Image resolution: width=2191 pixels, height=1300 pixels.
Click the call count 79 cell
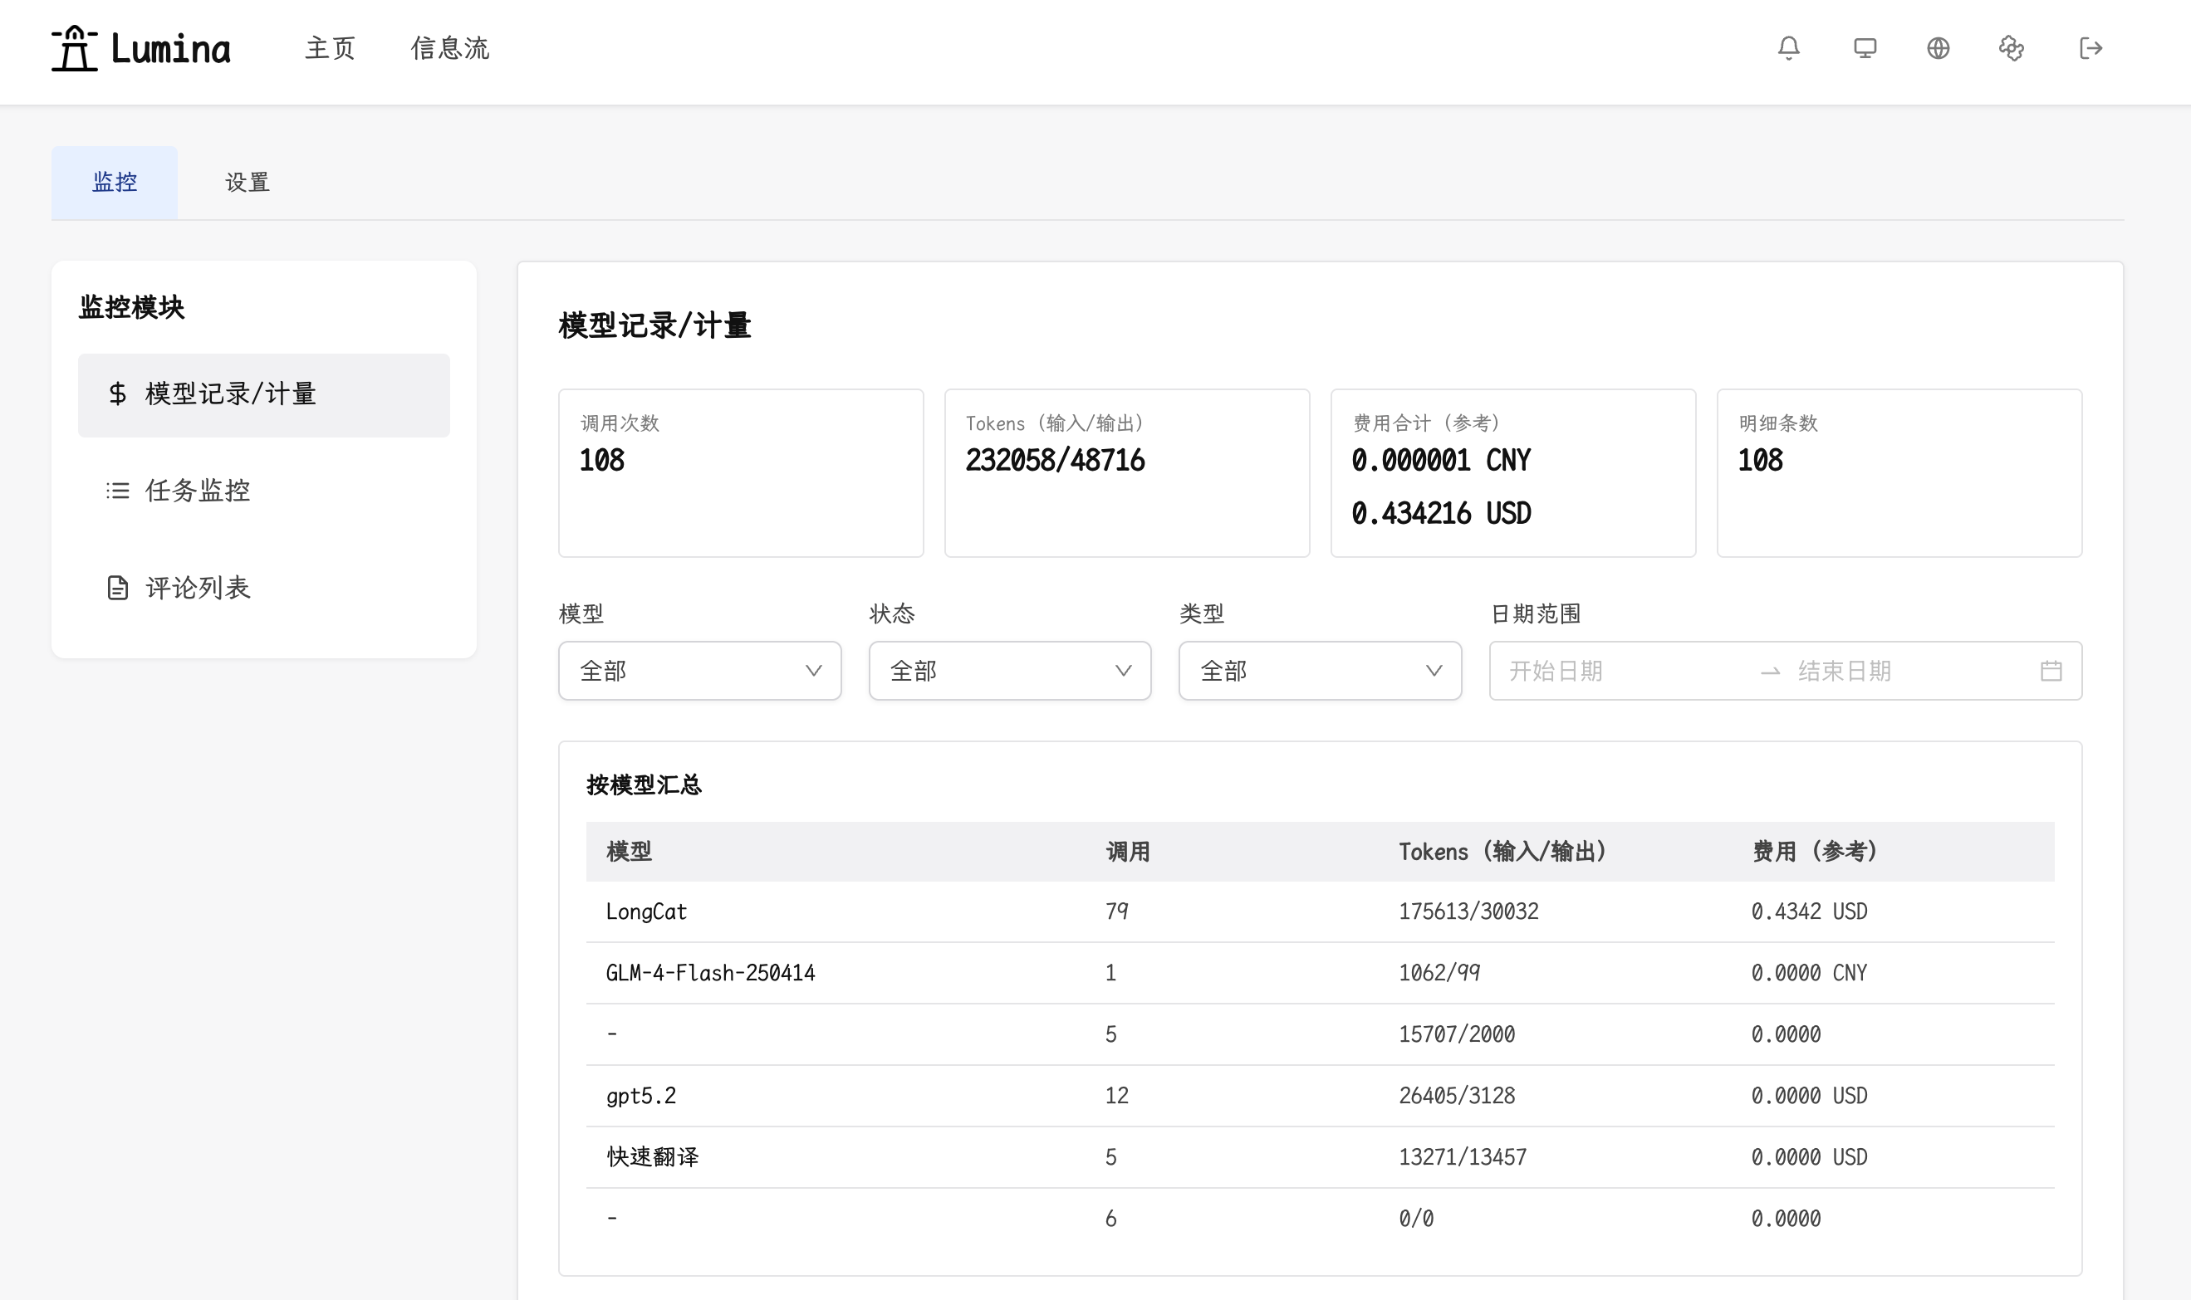[x=1116, y=912]
